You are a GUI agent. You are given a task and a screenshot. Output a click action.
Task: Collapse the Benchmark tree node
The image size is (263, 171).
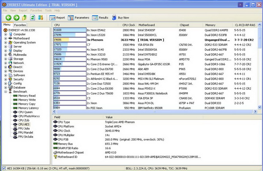5,92
